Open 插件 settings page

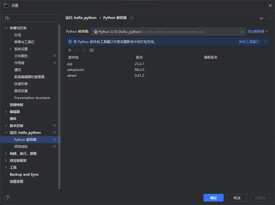13,119
